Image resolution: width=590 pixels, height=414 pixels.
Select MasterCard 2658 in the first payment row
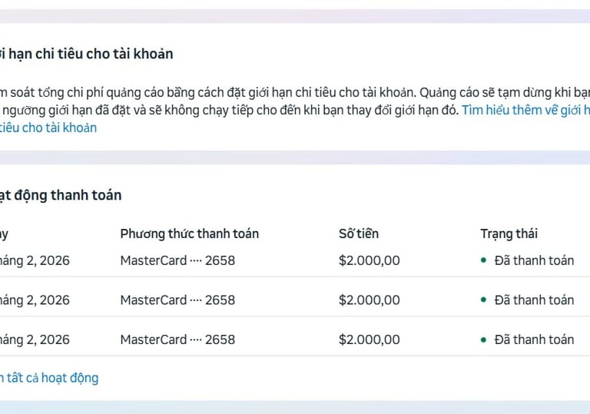177,260
